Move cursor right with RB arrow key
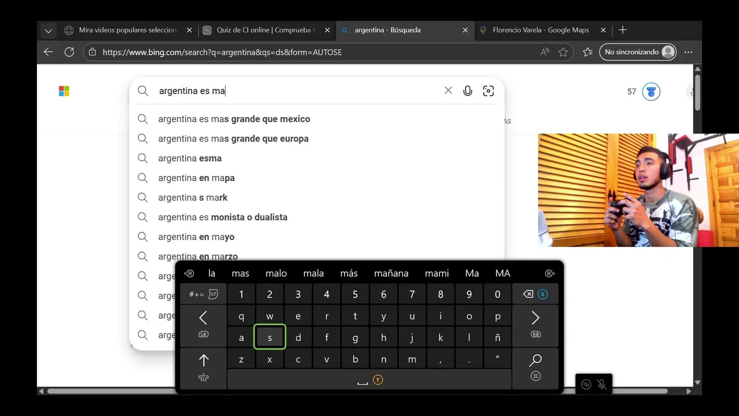 pos(535,326)
